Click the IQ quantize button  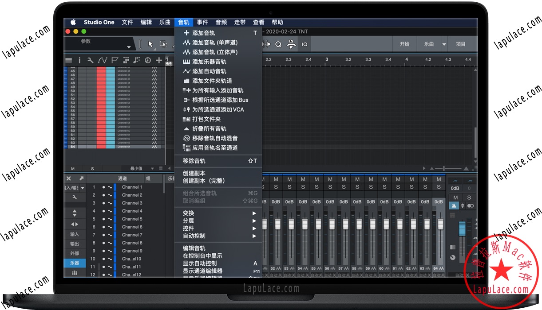305,44
